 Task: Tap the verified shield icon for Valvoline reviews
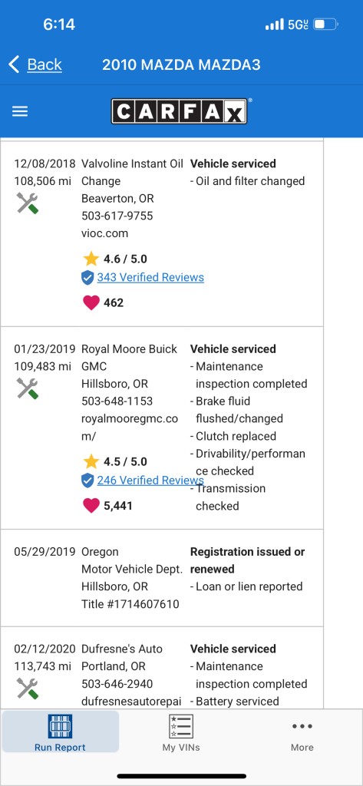[x=87, y=278]
